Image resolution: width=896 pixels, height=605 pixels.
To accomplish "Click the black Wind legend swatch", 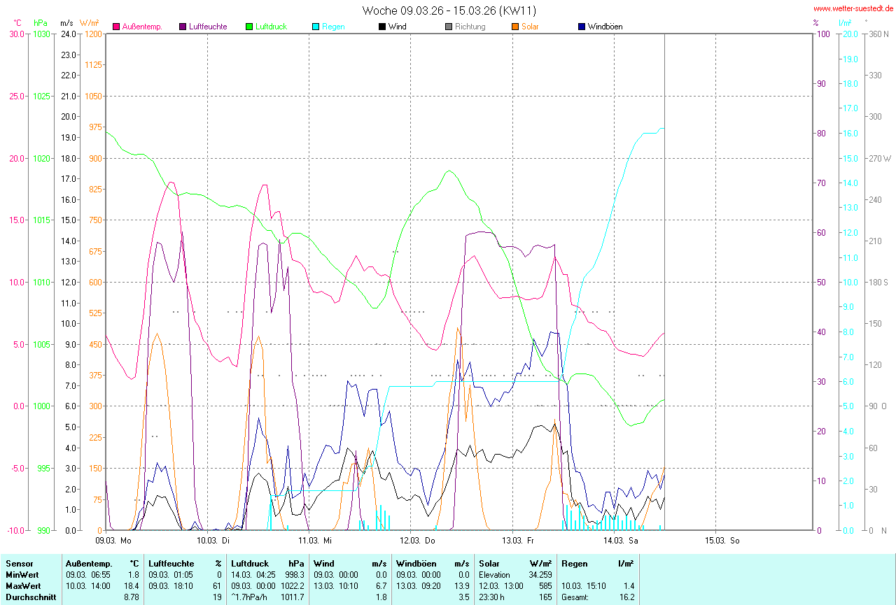I will (382, 27).
